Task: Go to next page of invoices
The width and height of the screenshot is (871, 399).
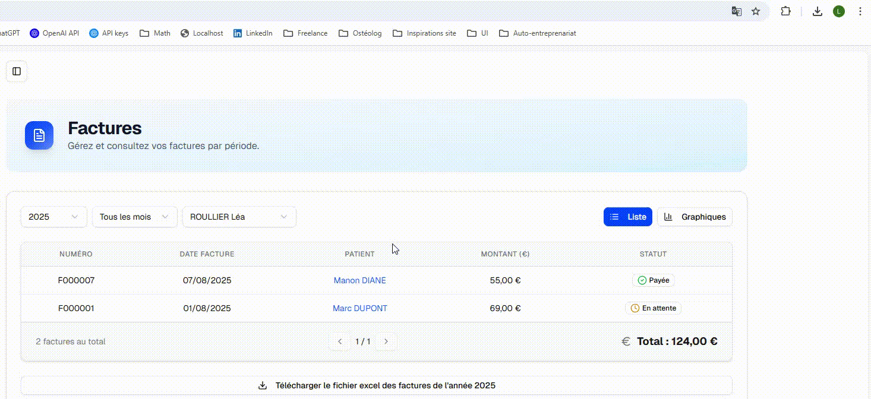Action: point(386,341)
